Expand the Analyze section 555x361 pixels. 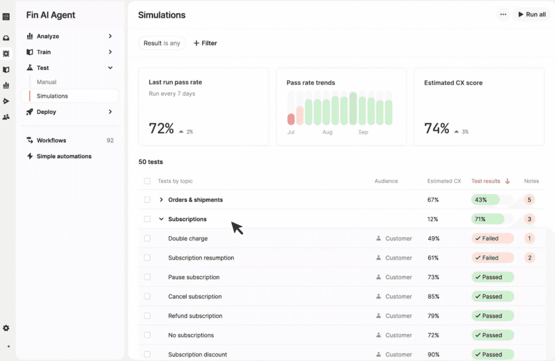(x=69, y=36)
